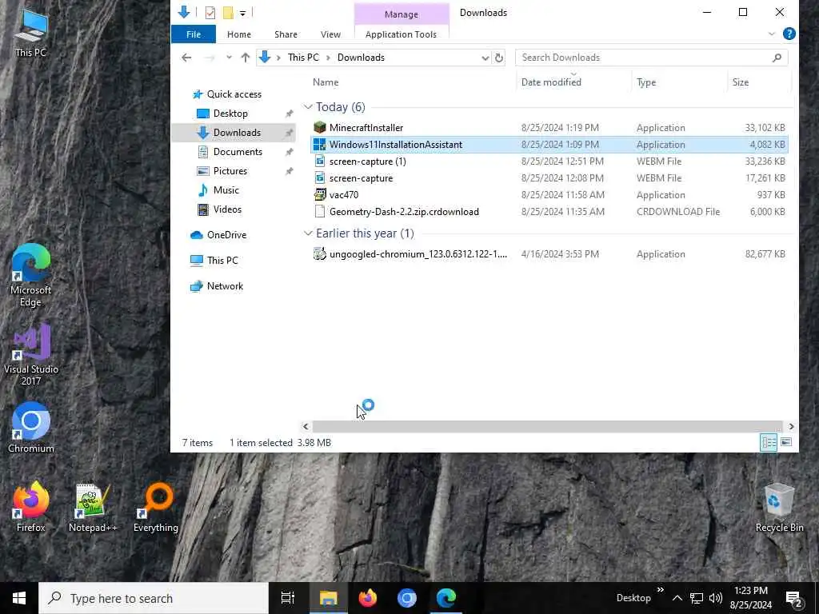This screenshot has width=819, height=614.
Task: Click the scroll right arrow
Action: click(x=791, y=427)
